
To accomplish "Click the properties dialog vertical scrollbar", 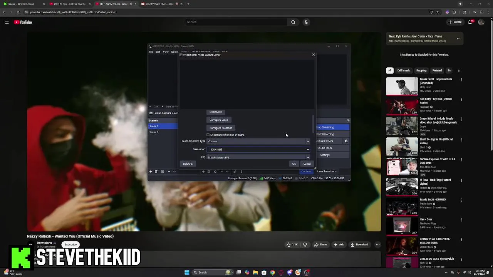I will click(x=313, y=123).
